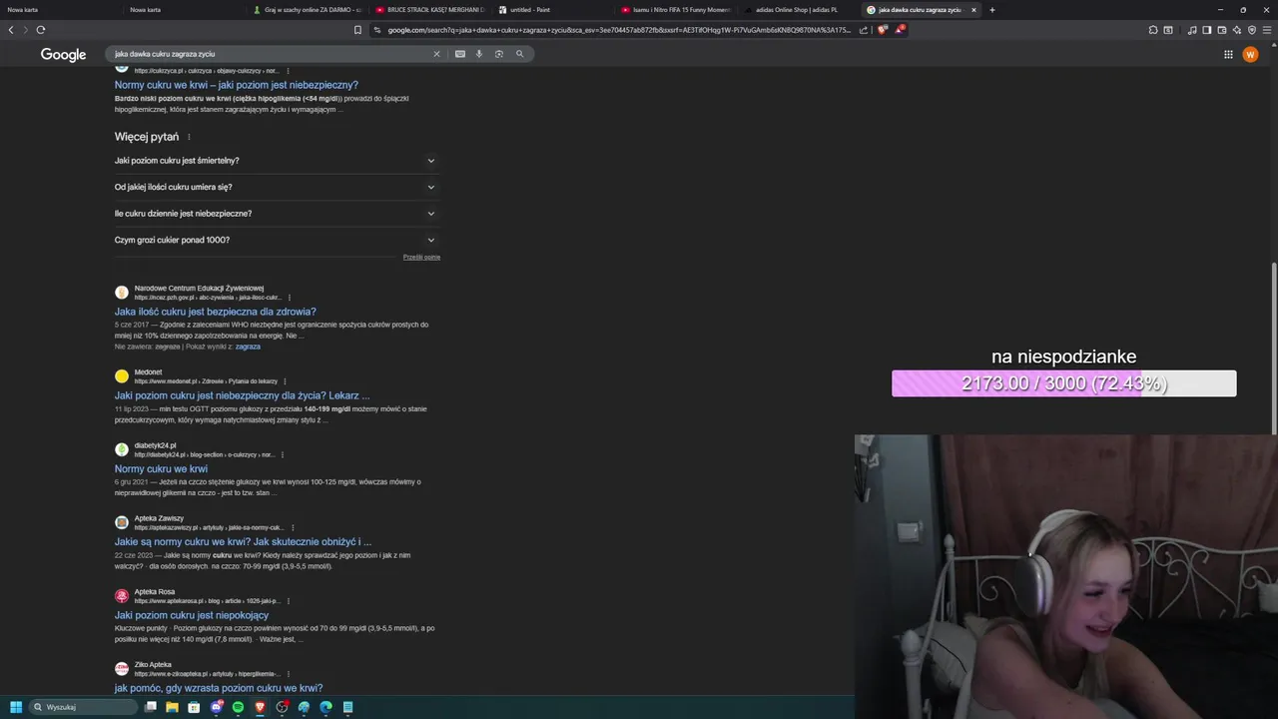This screenshot has width=1278, height=719.
Task: Switch to the first 'Nowa karta' tab
Action: [x=60, y=10]
